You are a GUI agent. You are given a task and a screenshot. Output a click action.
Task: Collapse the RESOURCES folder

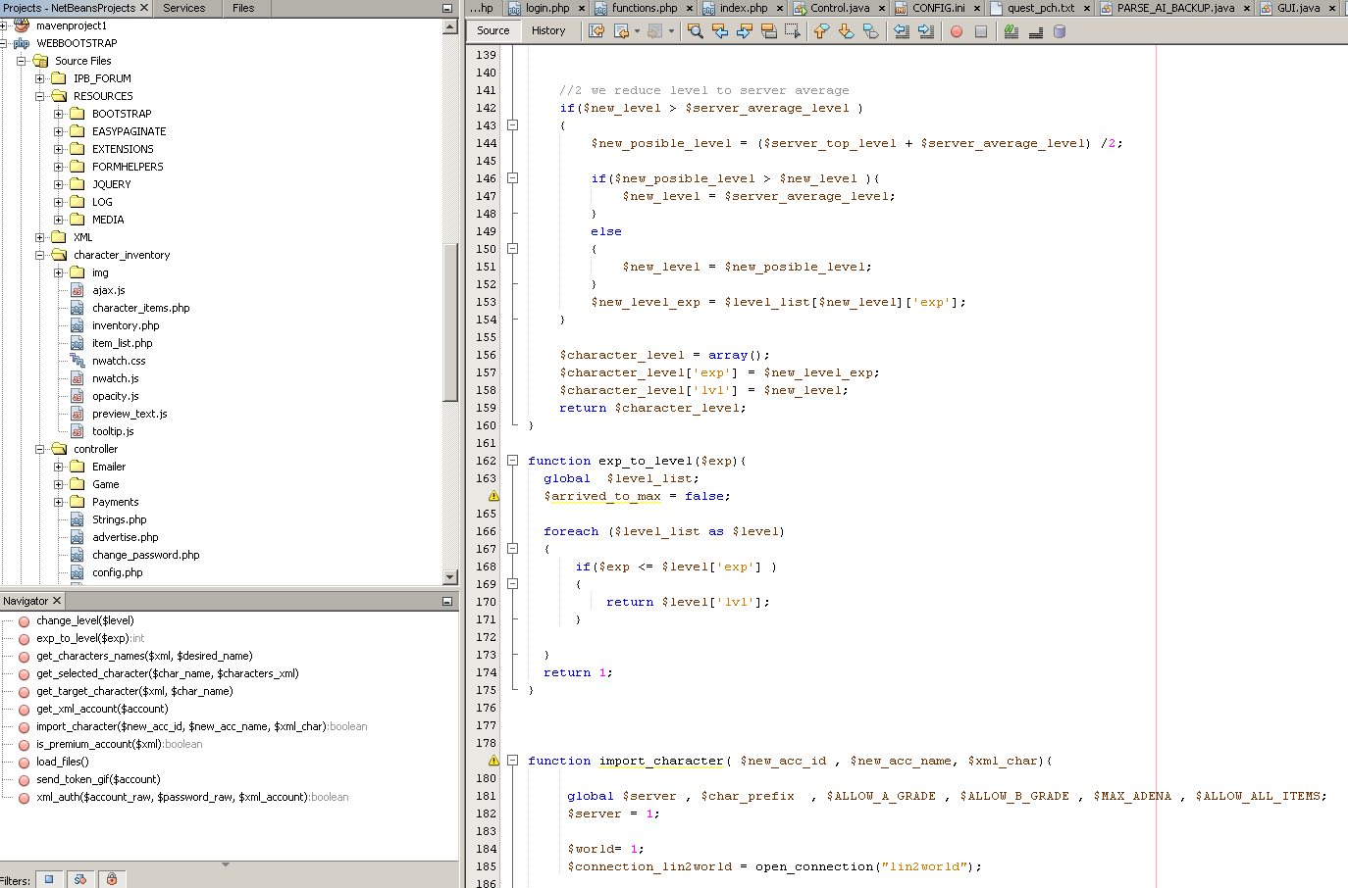(x=39, y=96)
